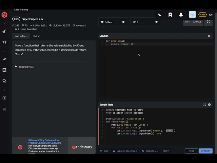Click the honor score 326

click(x=211, y=15)
